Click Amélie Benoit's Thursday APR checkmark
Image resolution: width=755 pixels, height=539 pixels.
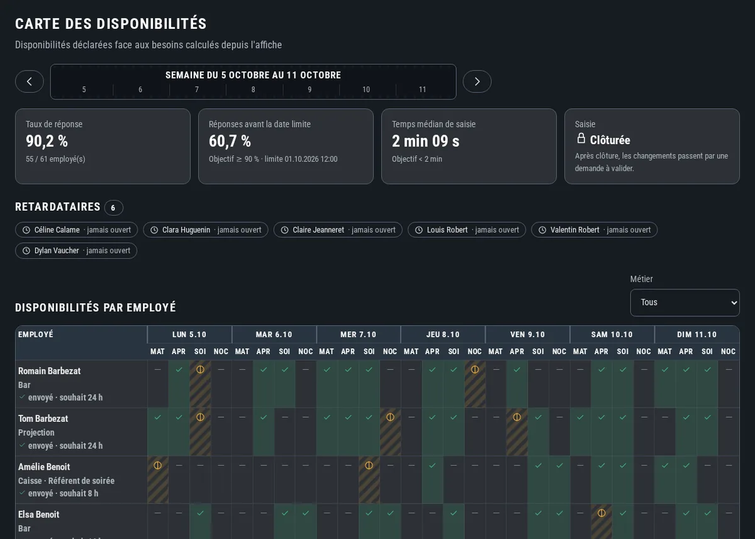[432, 465]
